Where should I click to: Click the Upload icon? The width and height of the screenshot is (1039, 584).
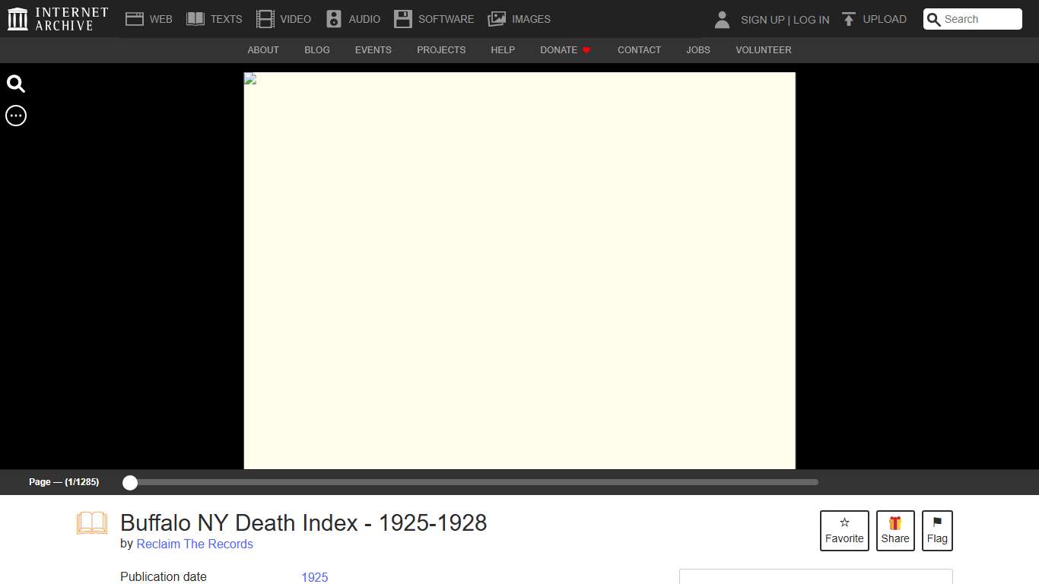coord(847,18)
